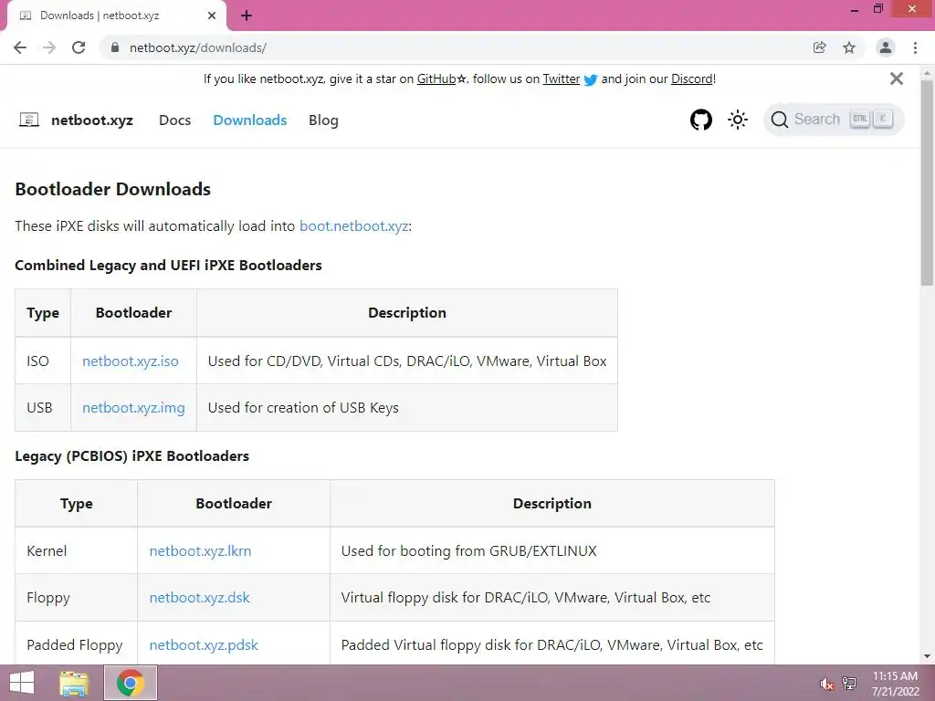Open a new browser tab

(x=247, y=16)
